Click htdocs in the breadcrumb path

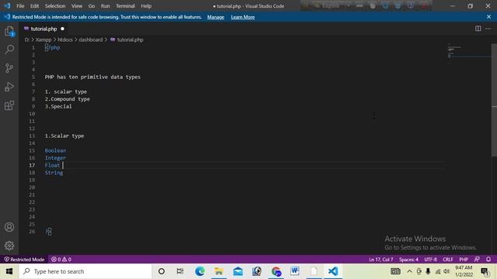tap(65, 40)
